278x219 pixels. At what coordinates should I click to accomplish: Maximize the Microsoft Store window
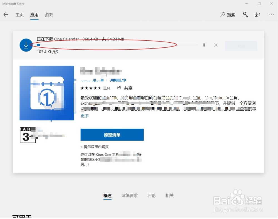259,4
